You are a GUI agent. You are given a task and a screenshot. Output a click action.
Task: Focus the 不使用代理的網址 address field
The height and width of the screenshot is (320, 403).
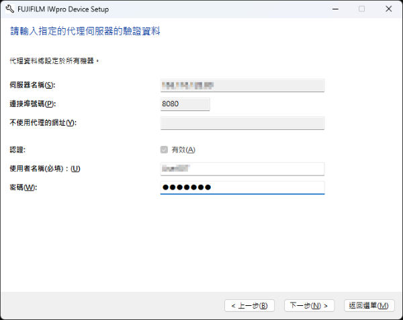[242, 122]
